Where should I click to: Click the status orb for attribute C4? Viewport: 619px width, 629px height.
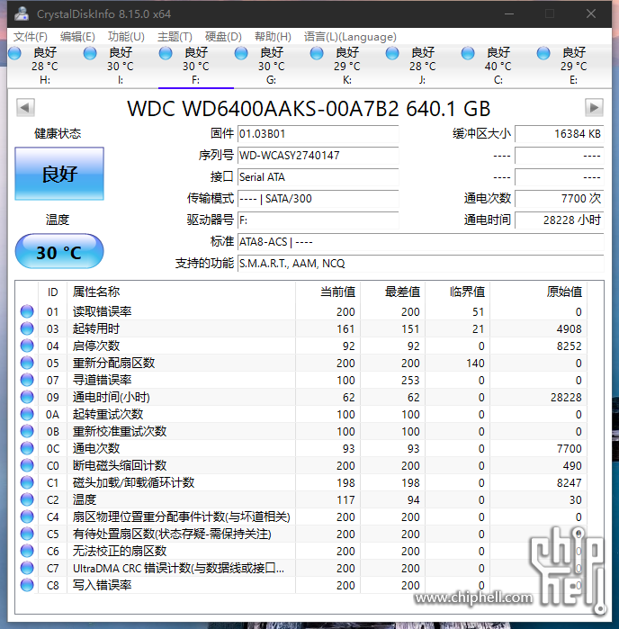coord(27,517)
